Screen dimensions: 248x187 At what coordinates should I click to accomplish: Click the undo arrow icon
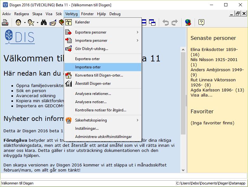click(166, 22)
